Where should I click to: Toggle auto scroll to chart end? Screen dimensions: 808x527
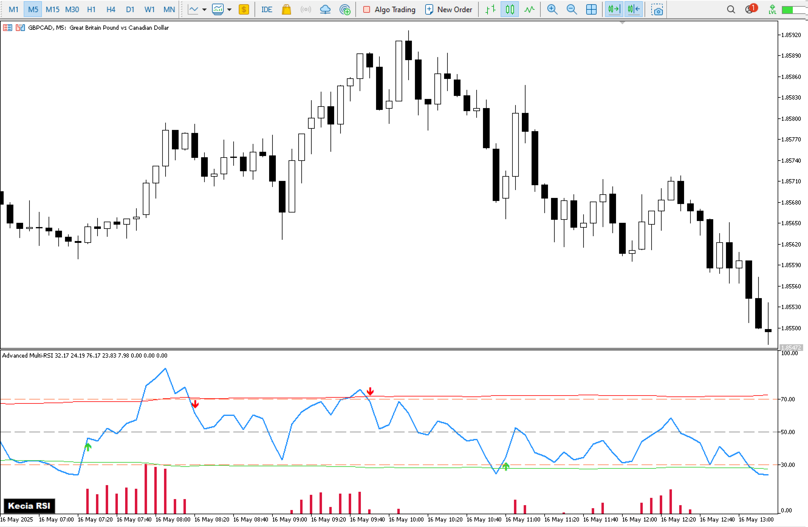pos(613,9)
